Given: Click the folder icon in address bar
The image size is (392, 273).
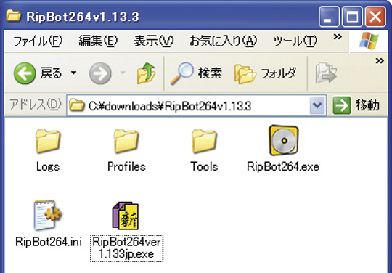Looking at the screenshot, I should pyautogui.click(x=76, y=105).
